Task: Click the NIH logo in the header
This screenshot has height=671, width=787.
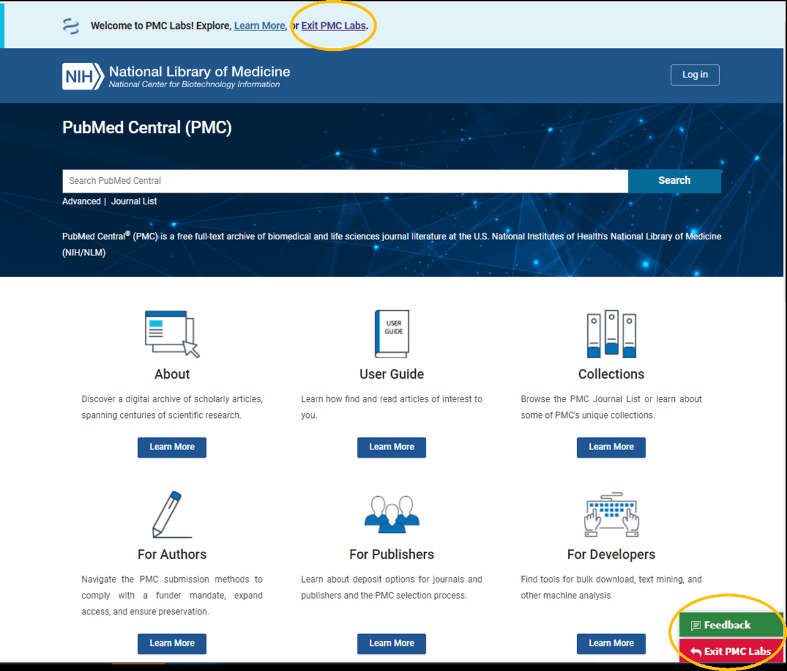Action: pos(83,76)
